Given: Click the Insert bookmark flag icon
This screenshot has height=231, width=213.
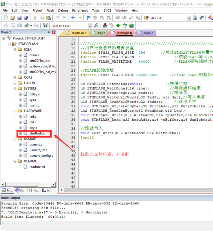Looking at the screenshot, I should click(x=89, y=18).
